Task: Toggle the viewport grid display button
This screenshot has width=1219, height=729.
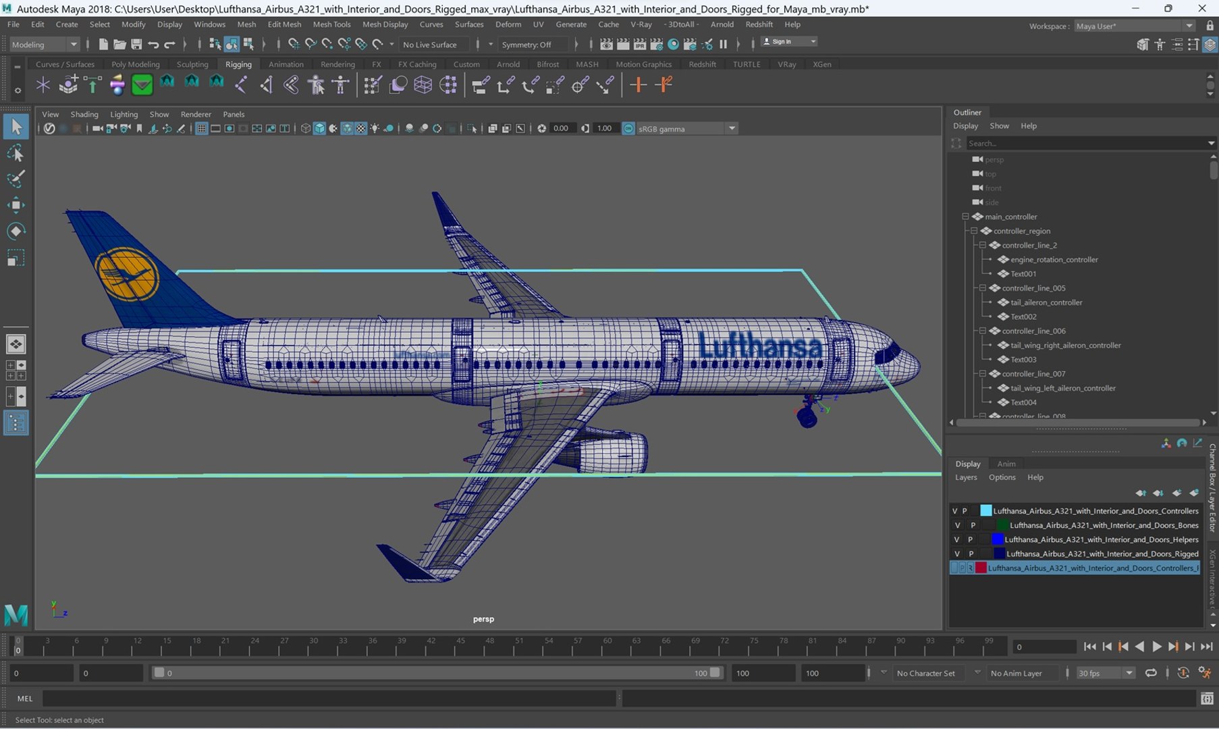Action: tap(201, 128)
